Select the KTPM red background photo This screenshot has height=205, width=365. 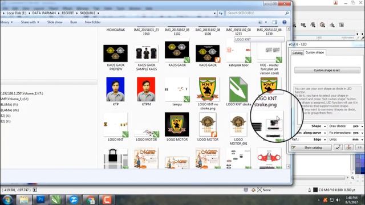point(146,89)
